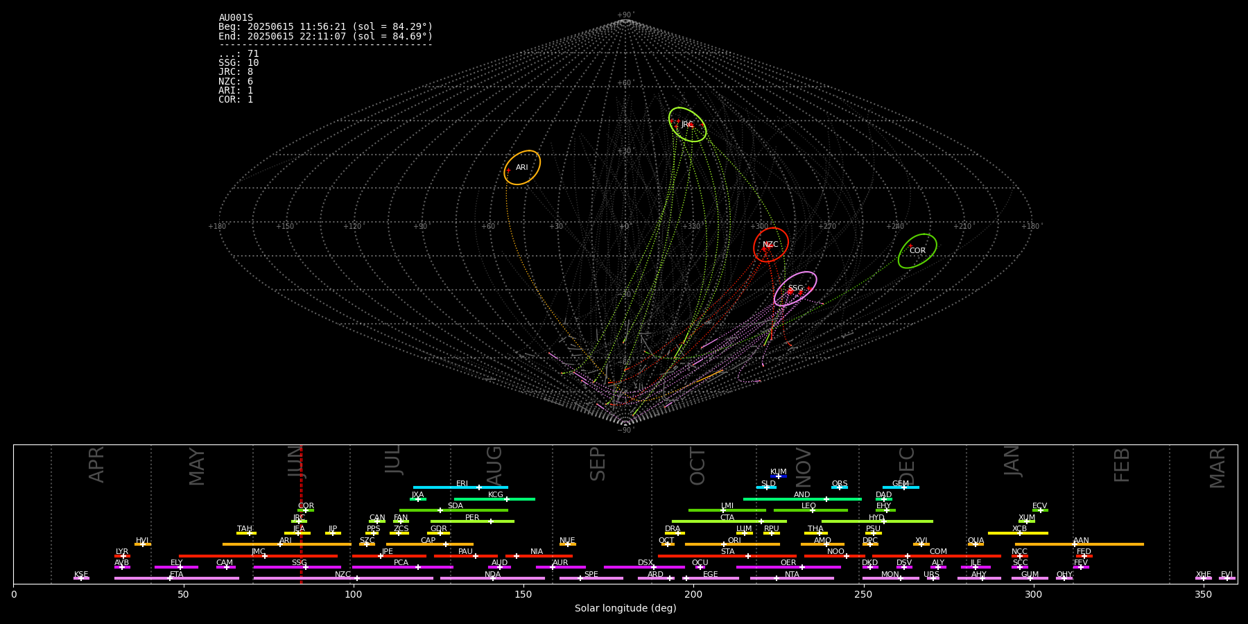Click the '...: 71' sporadic count line
The image size is (1248, 624).
pos(239,54)
